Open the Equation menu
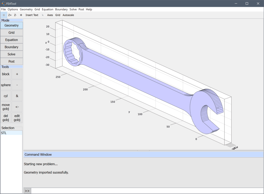Image resolution: width=264 pixels, height=194 pixels. click(x=48, y=10)
